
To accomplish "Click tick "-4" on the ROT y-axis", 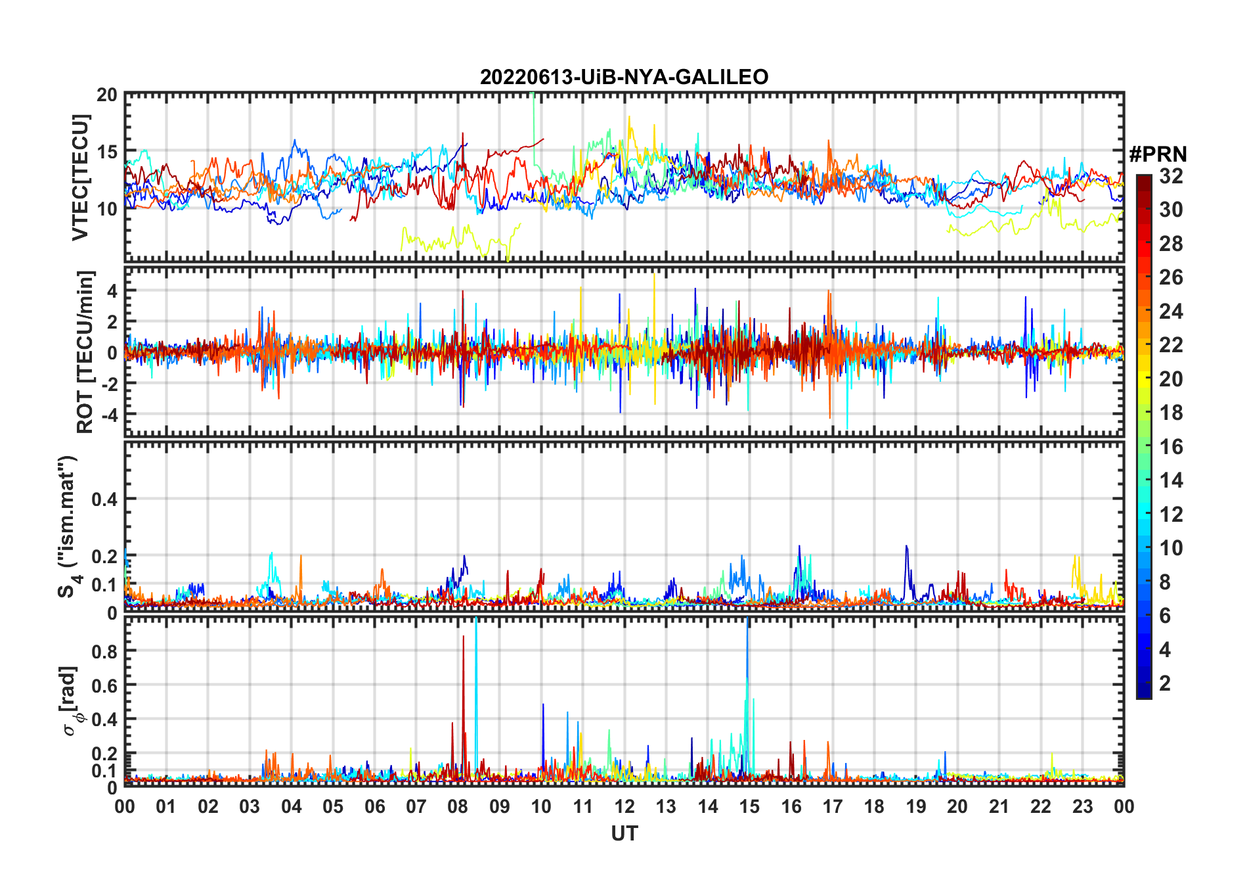I will coord(108,415).
